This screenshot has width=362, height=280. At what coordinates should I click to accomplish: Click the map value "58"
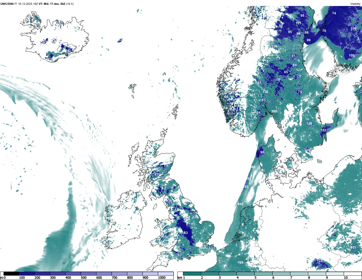pos(278,79)
